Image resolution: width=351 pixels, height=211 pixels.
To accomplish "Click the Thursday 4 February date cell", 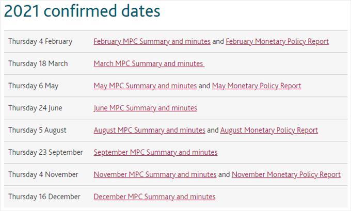I will (40, 41).
